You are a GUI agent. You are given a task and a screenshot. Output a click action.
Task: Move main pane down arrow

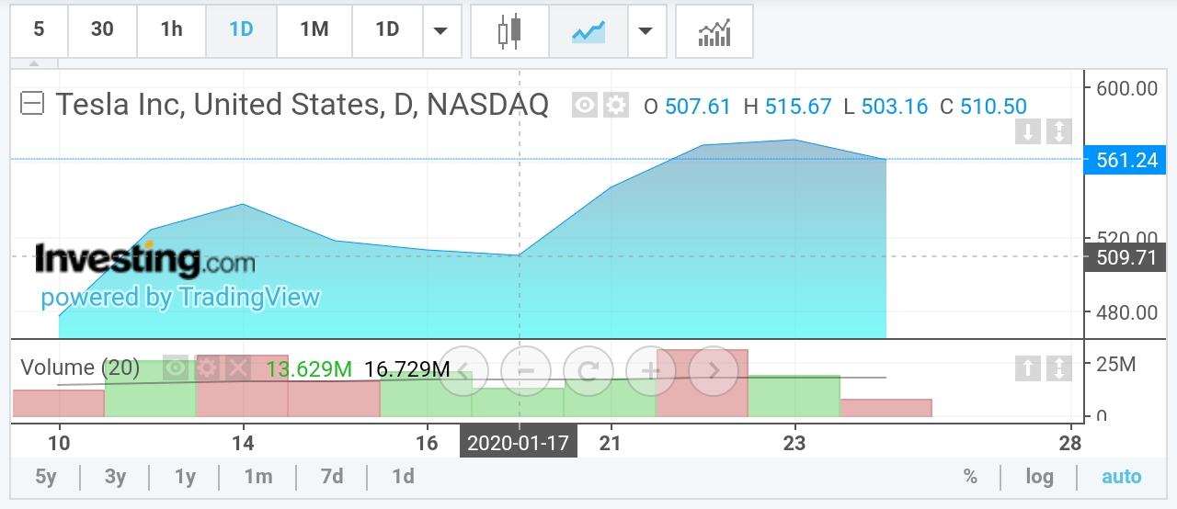1027,131
